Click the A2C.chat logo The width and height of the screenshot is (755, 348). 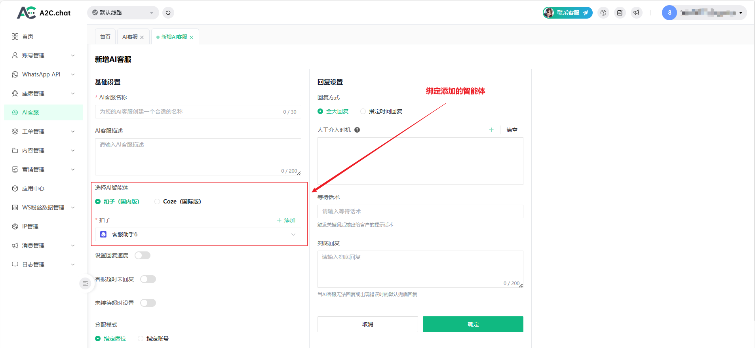(x=44, y=13)
